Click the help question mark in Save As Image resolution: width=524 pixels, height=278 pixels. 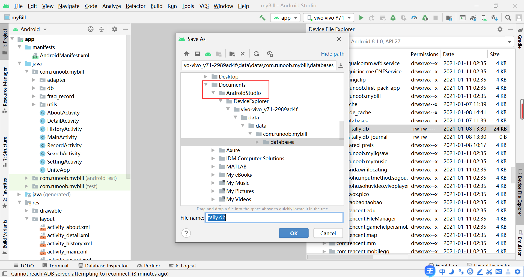coord(186,233)
